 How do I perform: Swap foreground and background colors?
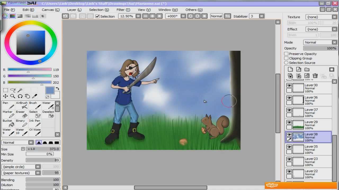[x=57, y=89]
